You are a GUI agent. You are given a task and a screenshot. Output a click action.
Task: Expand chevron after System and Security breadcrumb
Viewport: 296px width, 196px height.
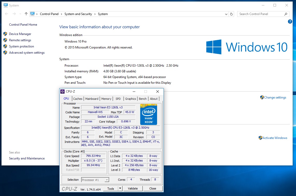(x=95, y=14)
